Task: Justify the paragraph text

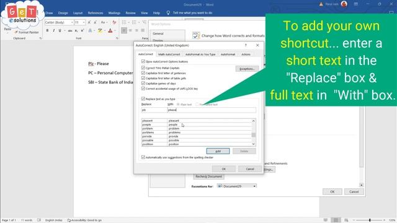Action: coord(143,30)
